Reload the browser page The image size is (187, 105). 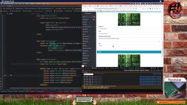tap(88, 8)
